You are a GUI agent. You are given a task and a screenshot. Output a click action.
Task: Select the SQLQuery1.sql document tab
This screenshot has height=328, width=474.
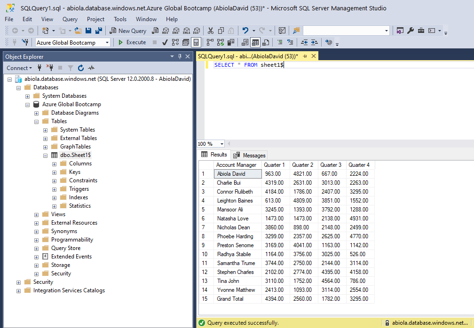pos(248,56)
